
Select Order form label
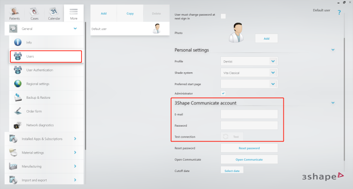pyautogui.click(x=34, y=111)
